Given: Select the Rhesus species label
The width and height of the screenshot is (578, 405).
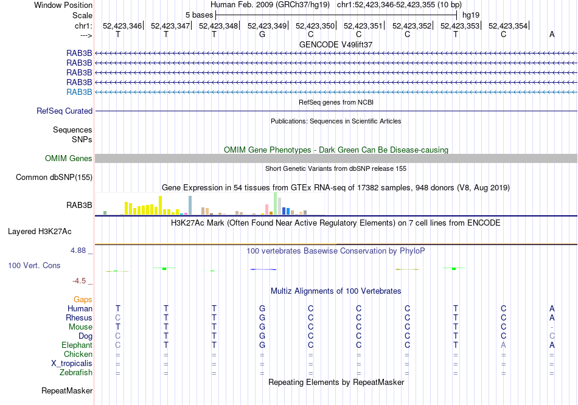Looking at the screenshot, I should (x=79, y=317).
